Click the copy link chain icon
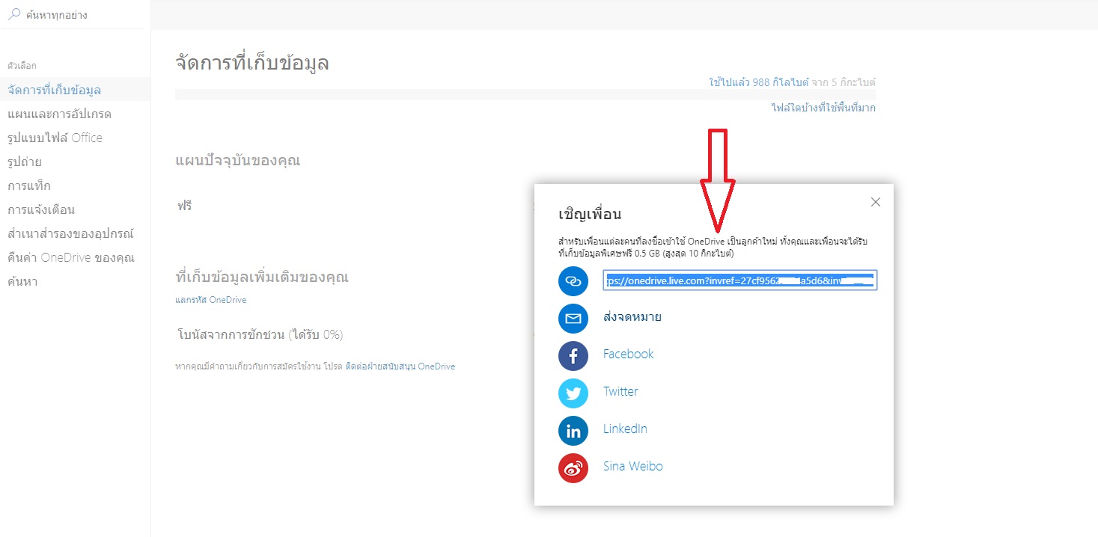 pos(573,281)
